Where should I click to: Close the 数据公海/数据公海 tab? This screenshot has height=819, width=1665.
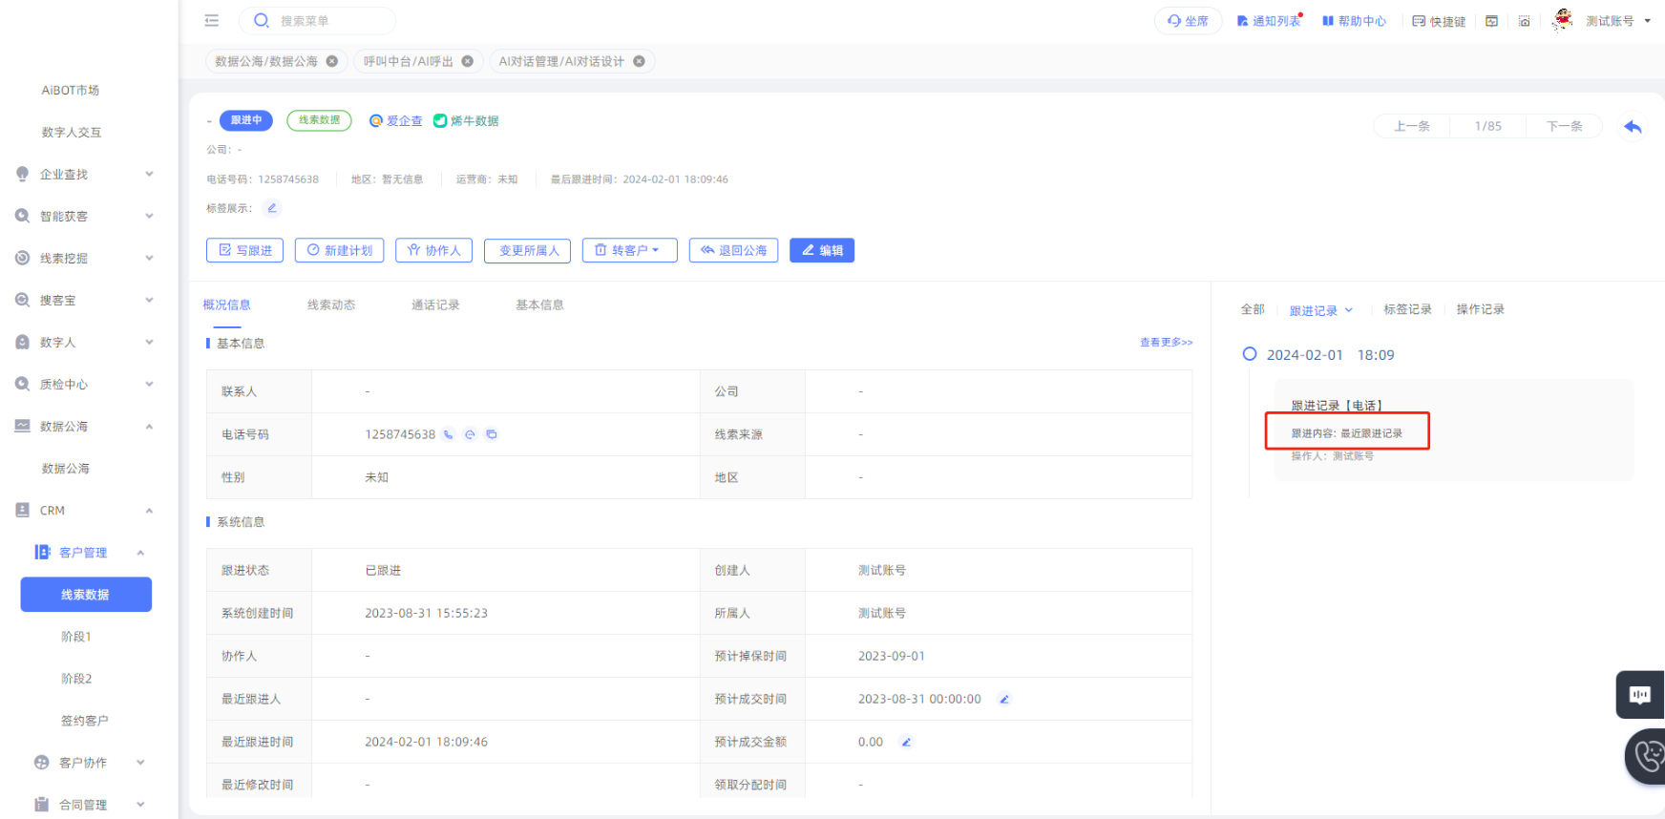(332, 61)
